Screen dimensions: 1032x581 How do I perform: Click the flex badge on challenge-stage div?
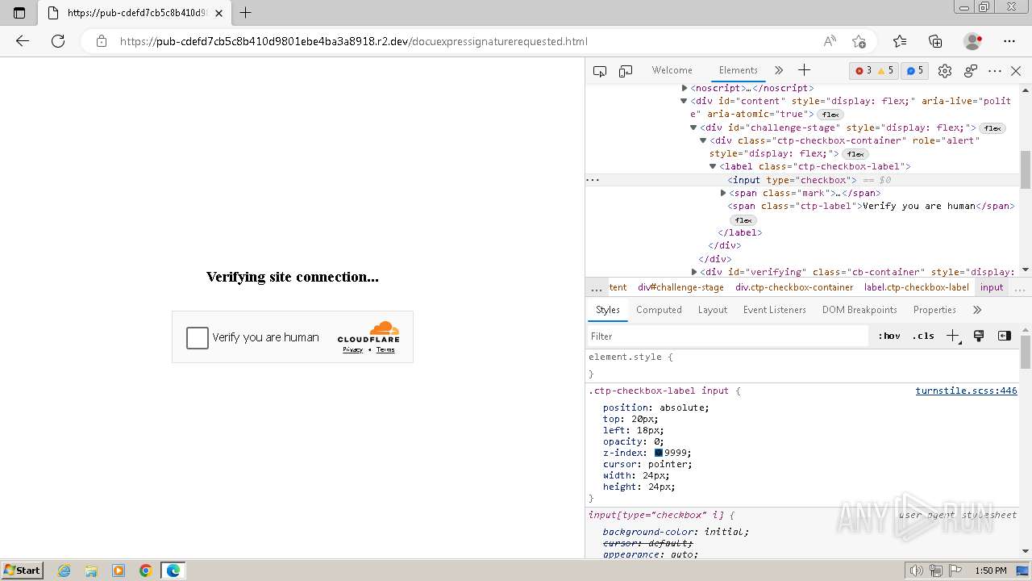click(x=992, y=128)
